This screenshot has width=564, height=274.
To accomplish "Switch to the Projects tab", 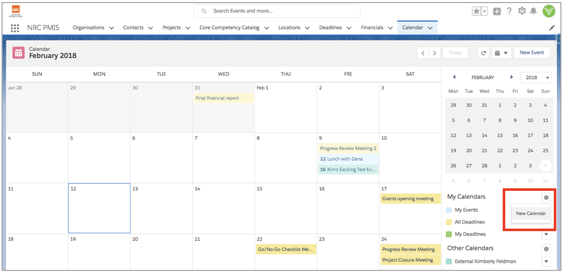I will [176, 28].
